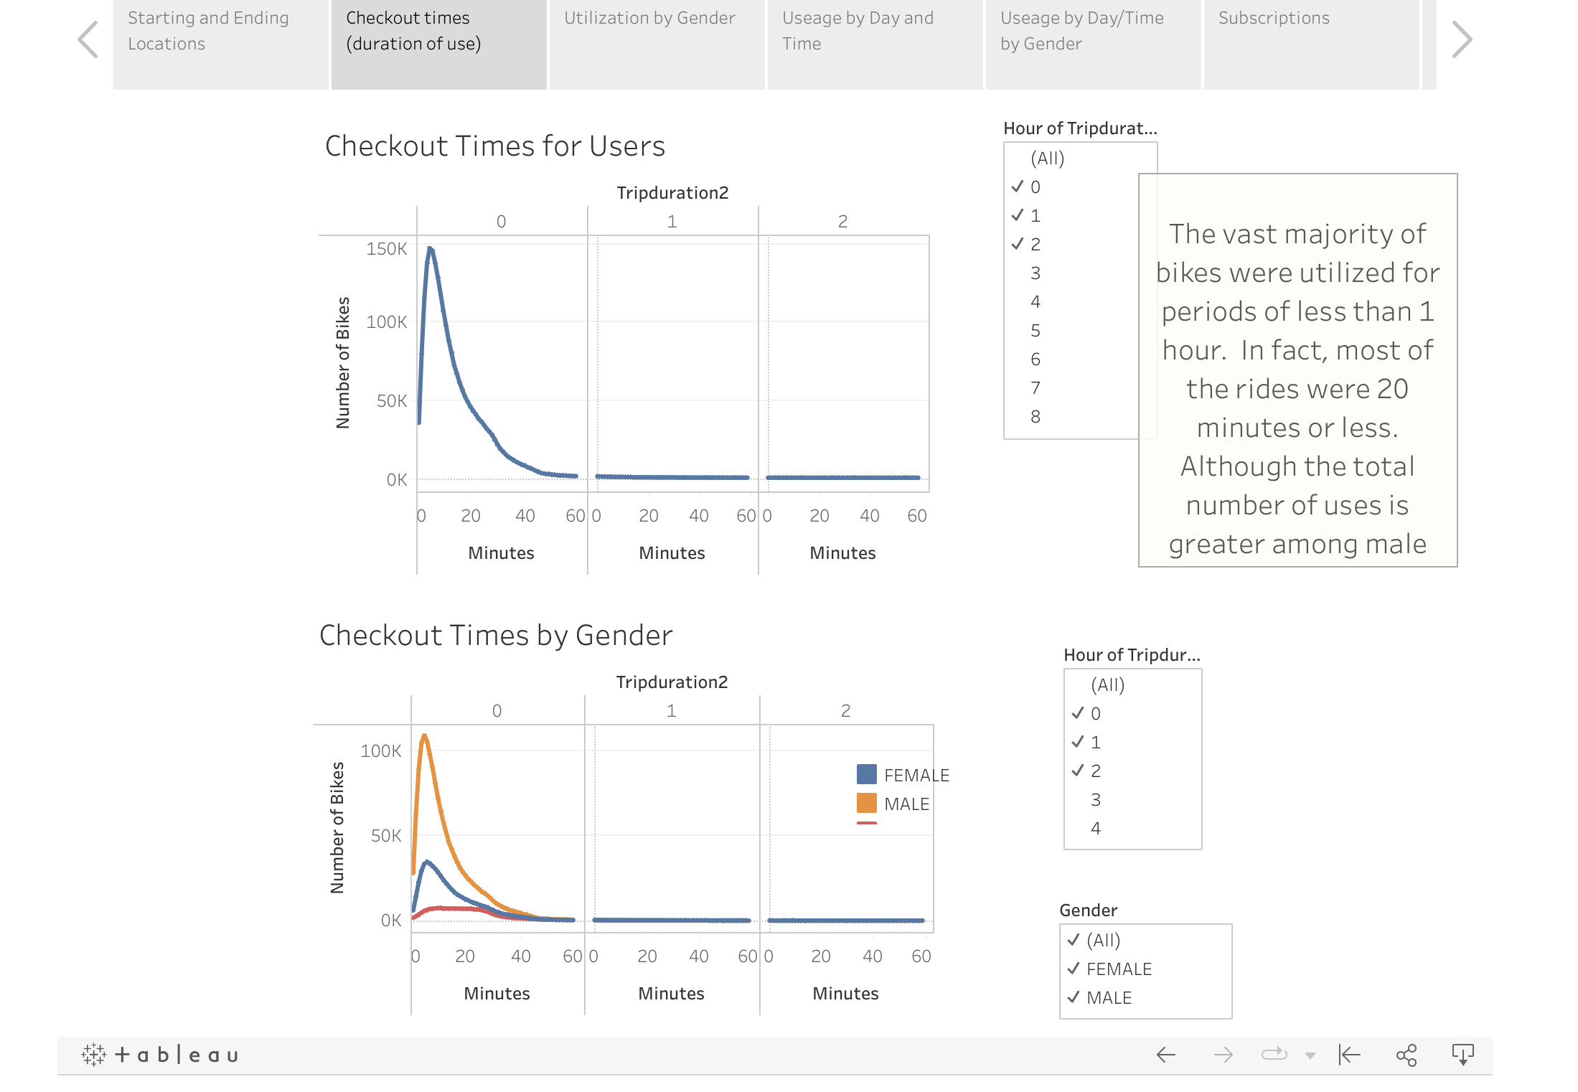
Task: Open replay options dropdown arrow
Action: 1310,1055
